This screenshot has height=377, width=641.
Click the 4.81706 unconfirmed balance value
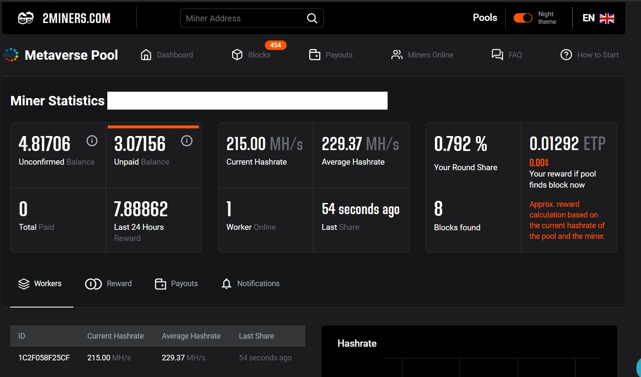click(x=45, y=144)
